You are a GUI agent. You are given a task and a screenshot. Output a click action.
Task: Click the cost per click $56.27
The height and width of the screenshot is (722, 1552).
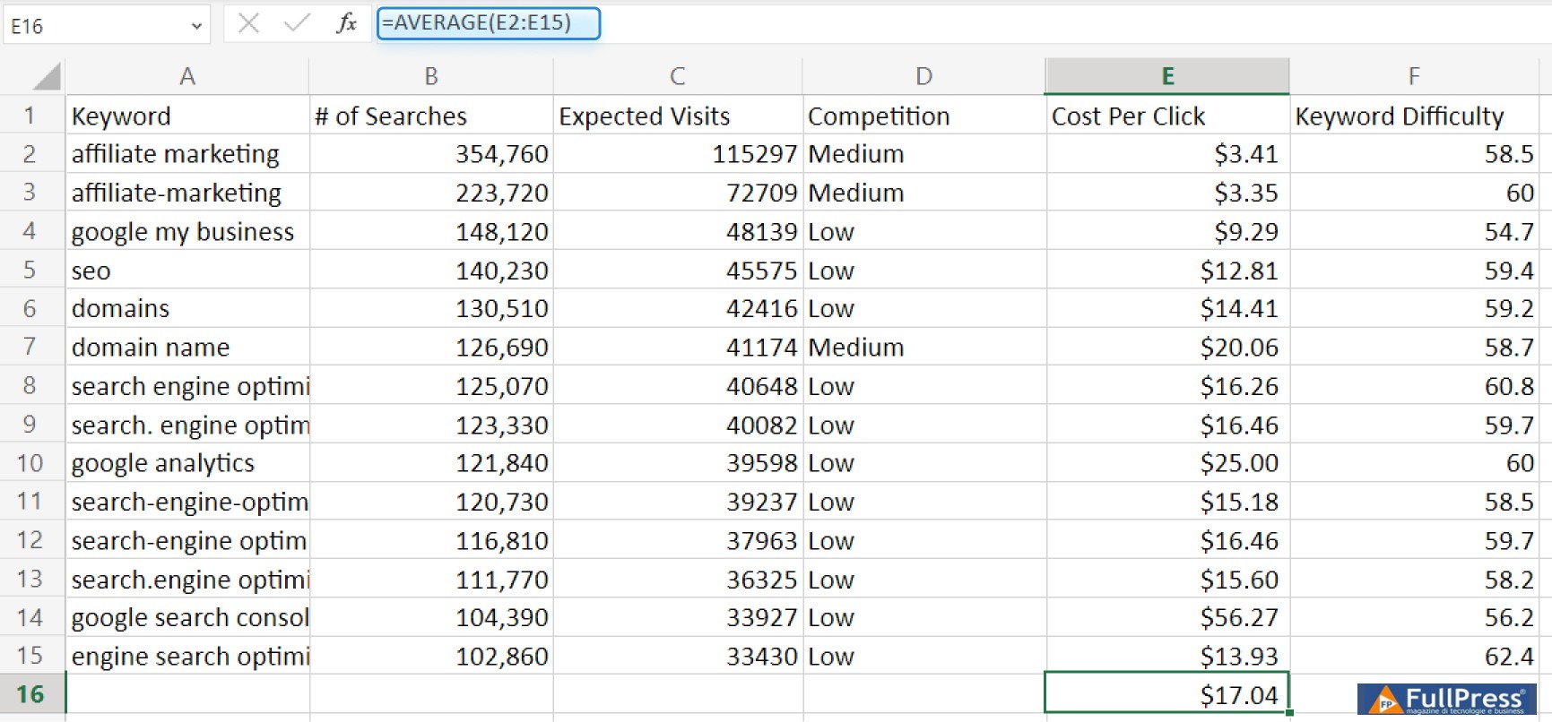[1167, 617]
